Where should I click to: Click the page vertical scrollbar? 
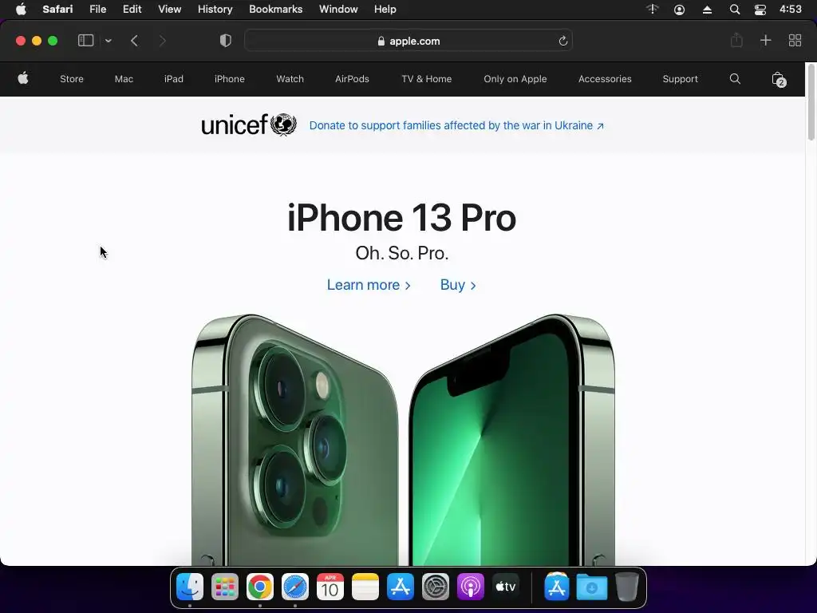tap(811, 101)
